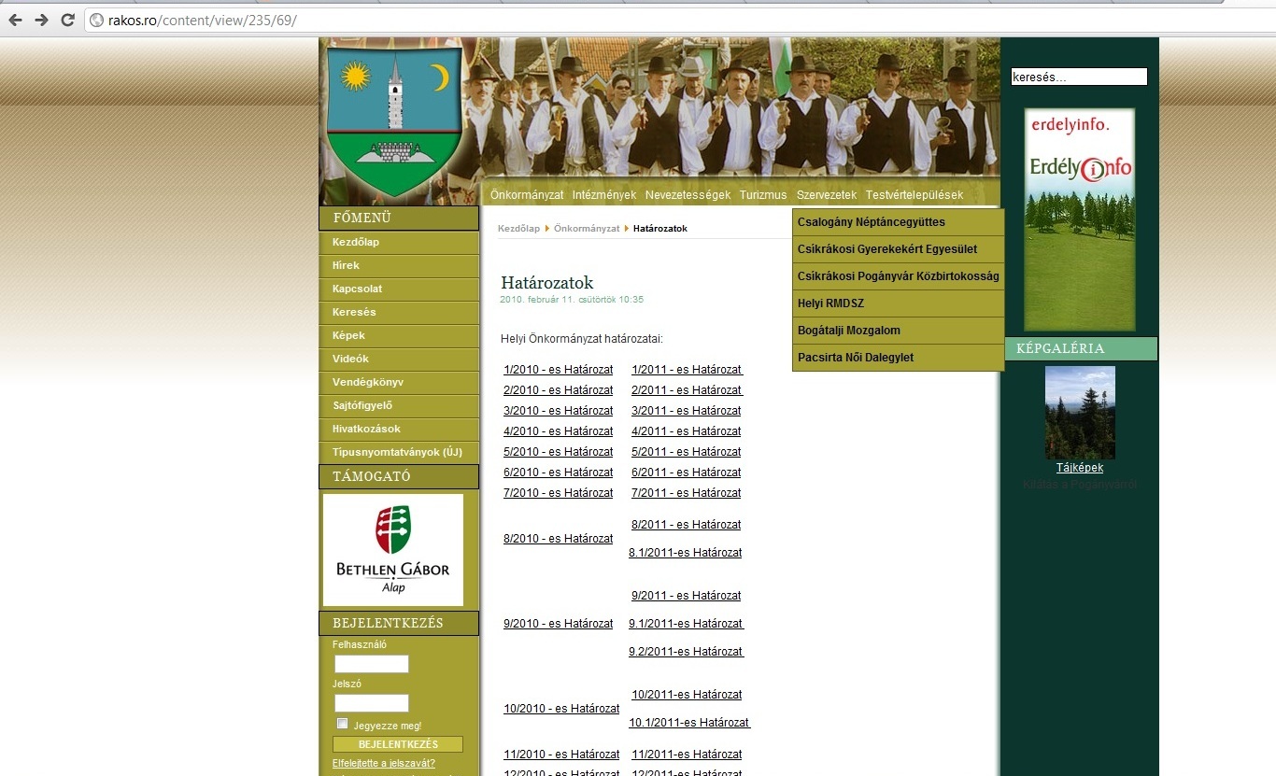Click the BEJELENTKEZÉS login button
This screenshot has height=776, width=1276.
coord(398,744)
